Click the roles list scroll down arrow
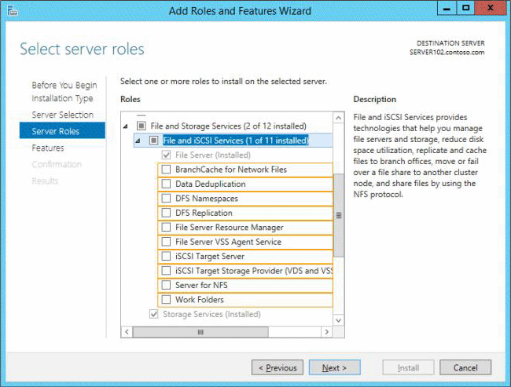 (339, 320)
